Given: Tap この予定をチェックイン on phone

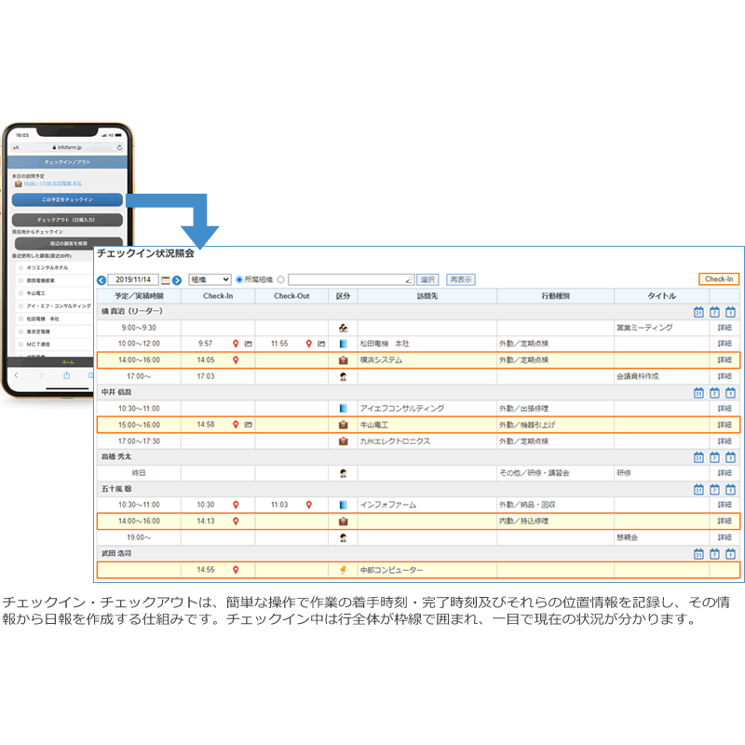Looking at the screenshot, I should [x=67, y=200].
